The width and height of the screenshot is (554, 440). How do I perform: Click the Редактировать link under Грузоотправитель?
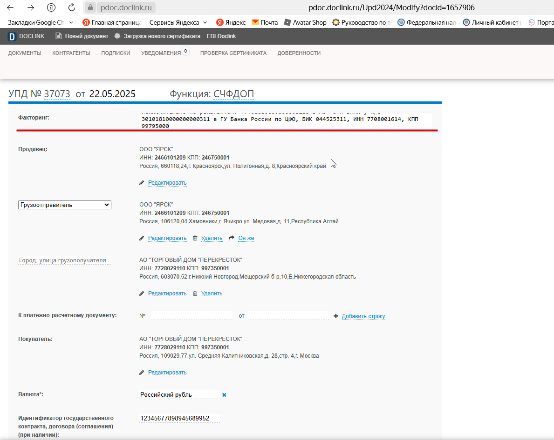point(167,238)
